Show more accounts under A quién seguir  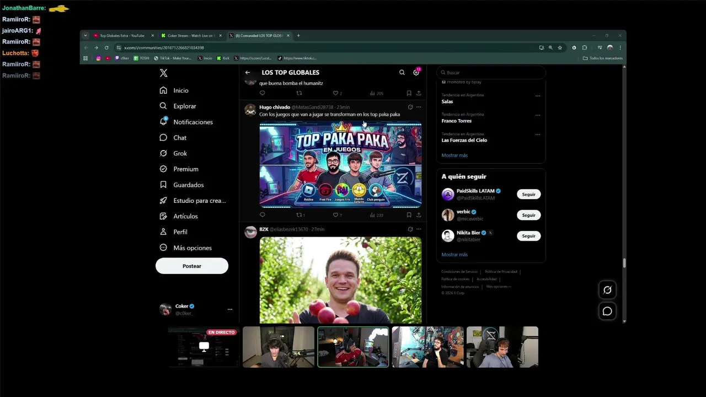pyautogui.click(x=454, y=255)
